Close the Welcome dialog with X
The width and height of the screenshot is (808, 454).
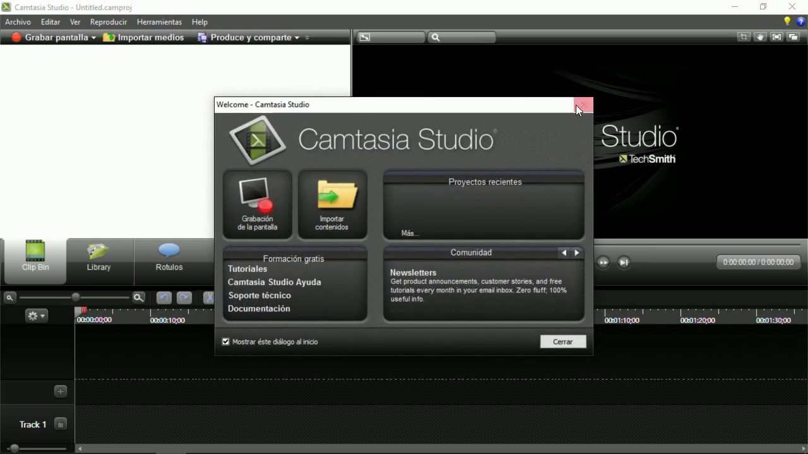583,105
